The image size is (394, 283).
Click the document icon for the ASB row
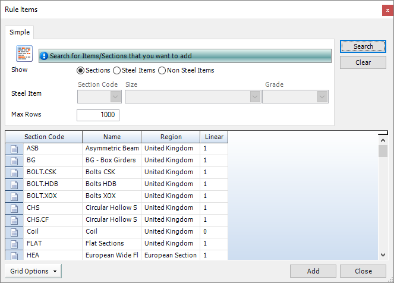click(x=14, y=149)
